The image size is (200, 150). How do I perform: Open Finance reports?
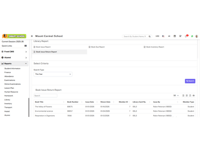click(8, 72)
